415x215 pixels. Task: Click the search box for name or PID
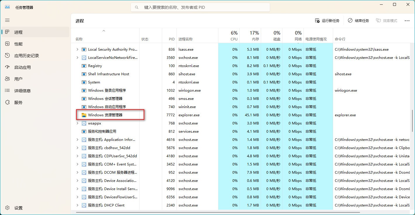pyautogui.click(x=200, y=7)
